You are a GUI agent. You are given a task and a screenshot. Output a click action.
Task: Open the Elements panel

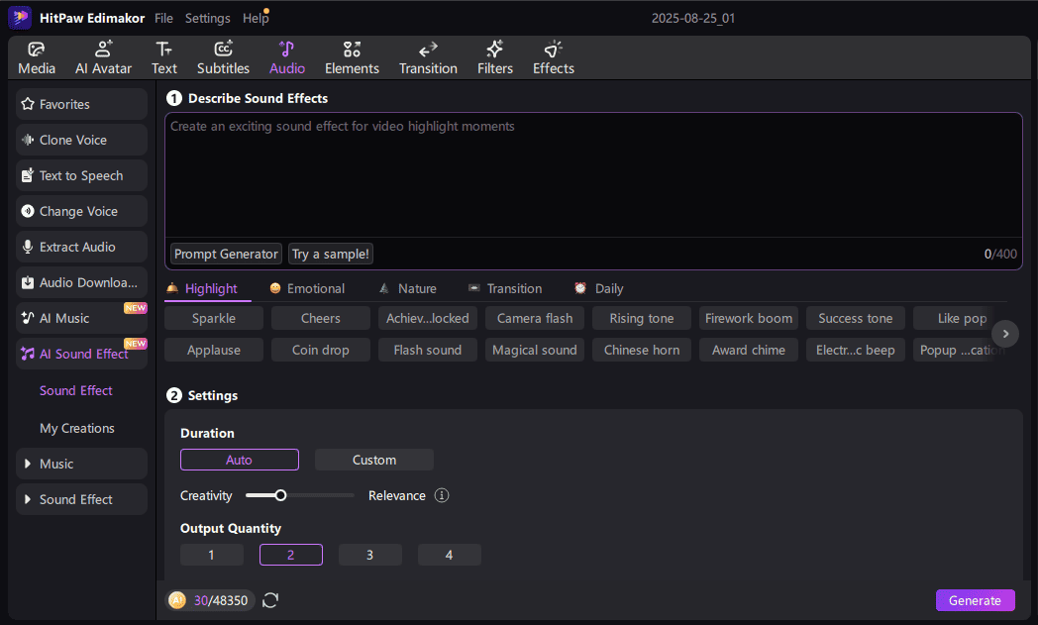point(352,58)
